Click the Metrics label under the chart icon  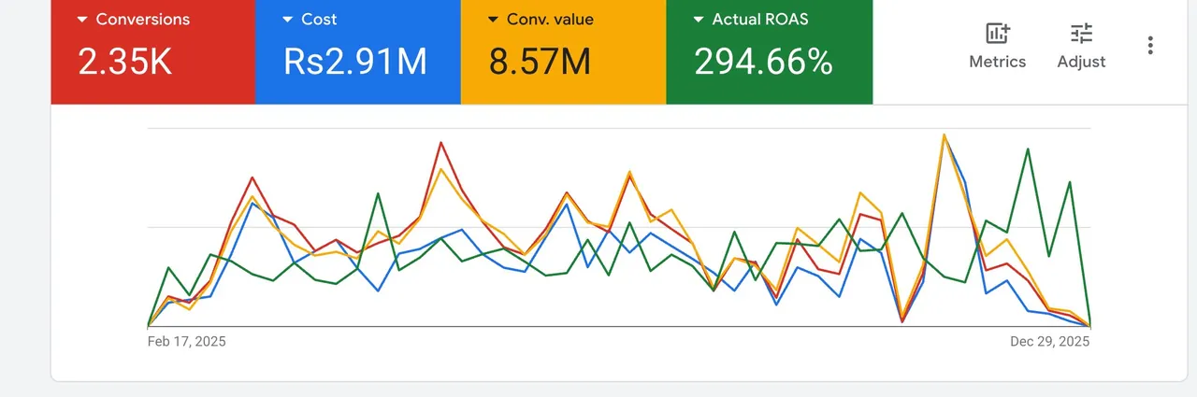tap(997, 62)
